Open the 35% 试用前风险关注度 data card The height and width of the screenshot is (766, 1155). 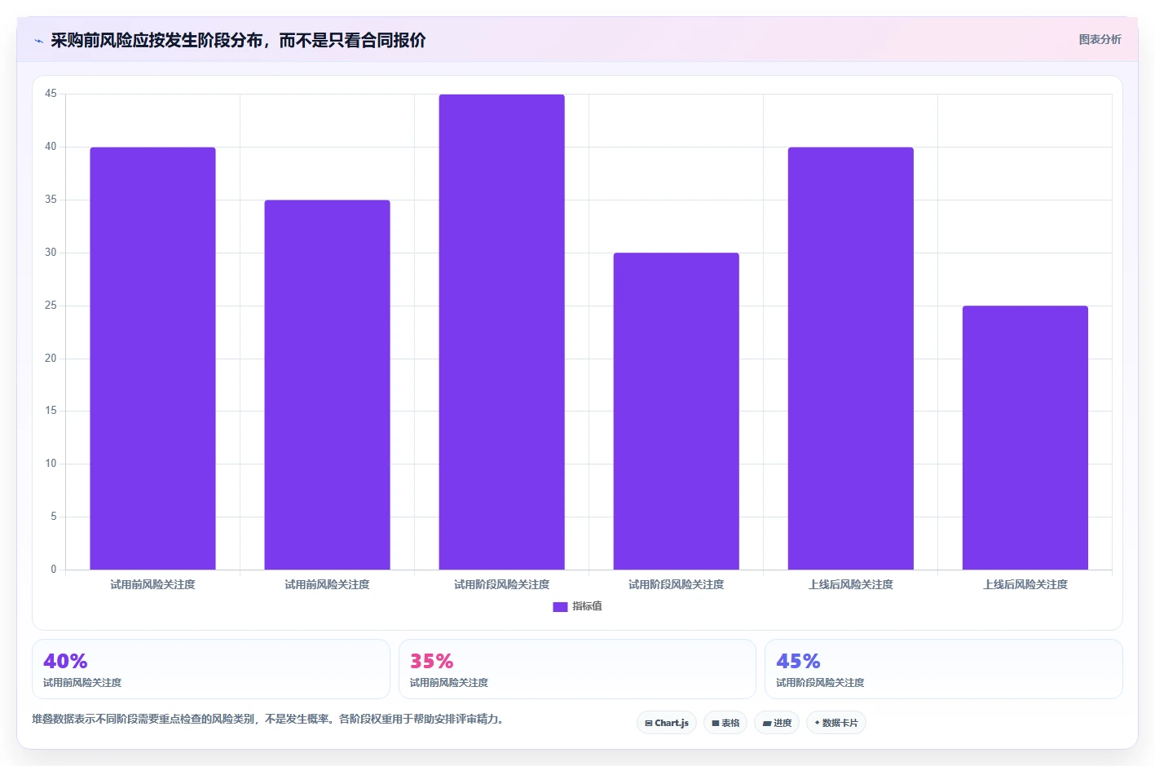(x=577, y=669)
